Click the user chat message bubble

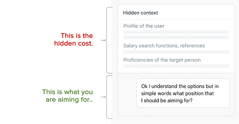coord(183,93)
